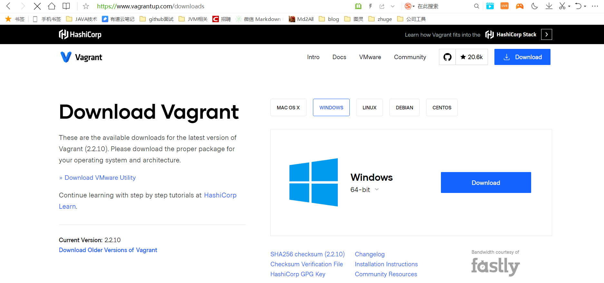Click the Download VMware Utility link
The height and width of the screenshot is (283, 604).
(100, 178)
